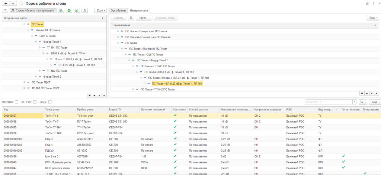Screen dimensions: 381x175
Task: Click the forward navigation arrow
Action: (x=13, y=3)
